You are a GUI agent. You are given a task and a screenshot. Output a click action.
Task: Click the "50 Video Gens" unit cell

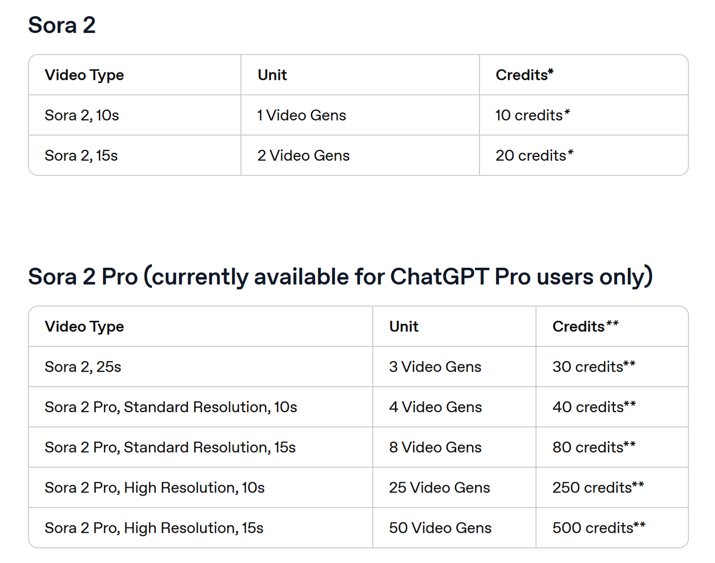click(x=440, y=528)
